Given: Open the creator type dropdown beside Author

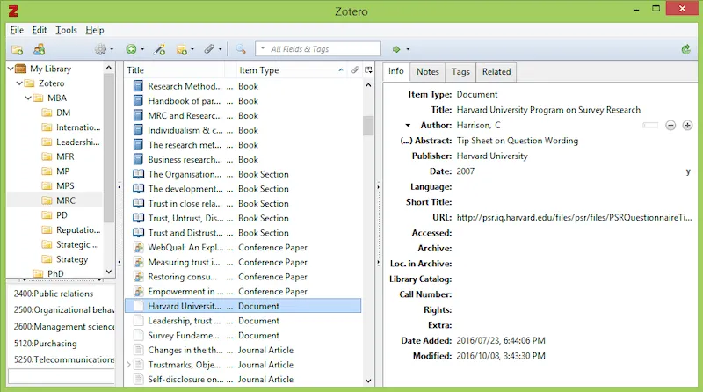Looking at the screenshot, I should 408,125.
